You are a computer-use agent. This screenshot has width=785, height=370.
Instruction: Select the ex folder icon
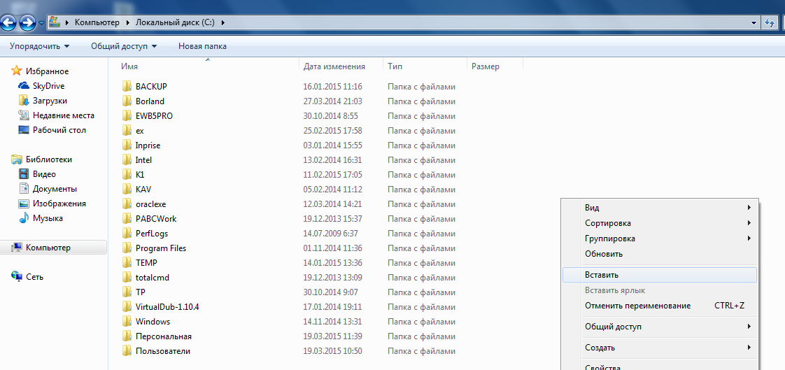tap(127, 130)
